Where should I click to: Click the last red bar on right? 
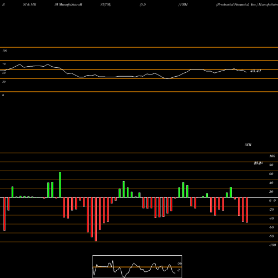(247, 210)
